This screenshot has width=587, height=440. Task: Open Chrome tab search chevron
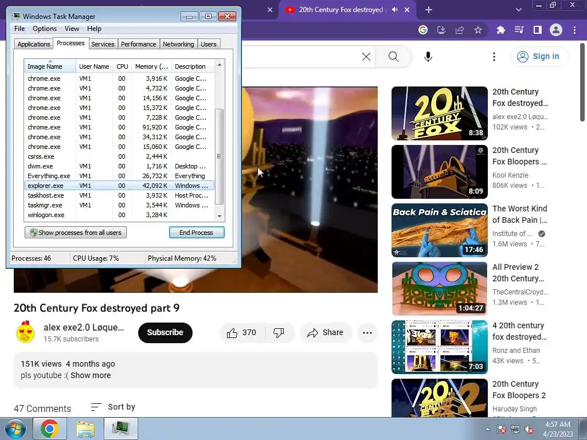pos(518,10)
